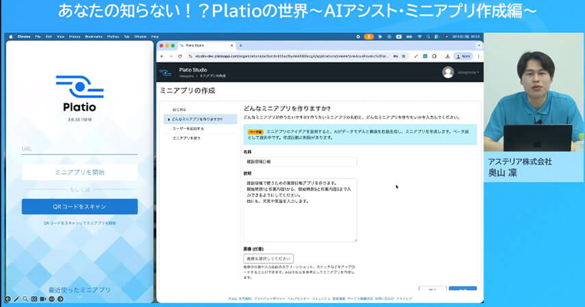This screenshot has height=307, width=585.
Task: Click the presenter video thumbnail
Action: tap(534, 92)
